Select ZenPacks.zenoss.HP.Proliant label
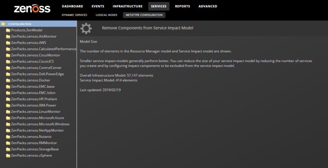The width and height of the screenshot is (328, 168). (x=34, y=99)
